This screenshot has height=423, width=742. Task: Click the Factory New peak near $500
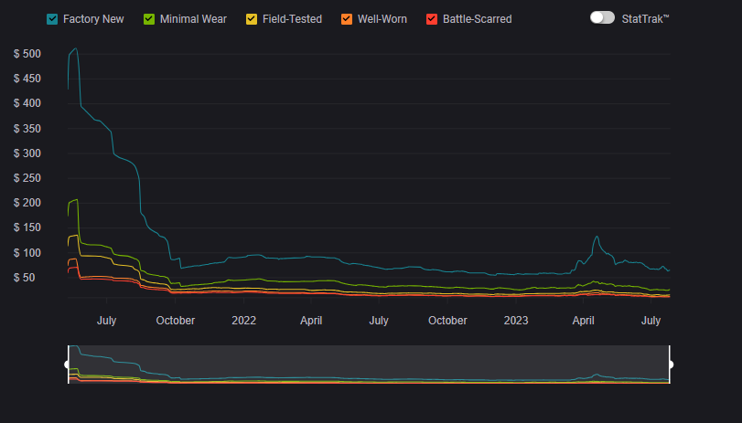pyautogui.click(x=75, y=48)
